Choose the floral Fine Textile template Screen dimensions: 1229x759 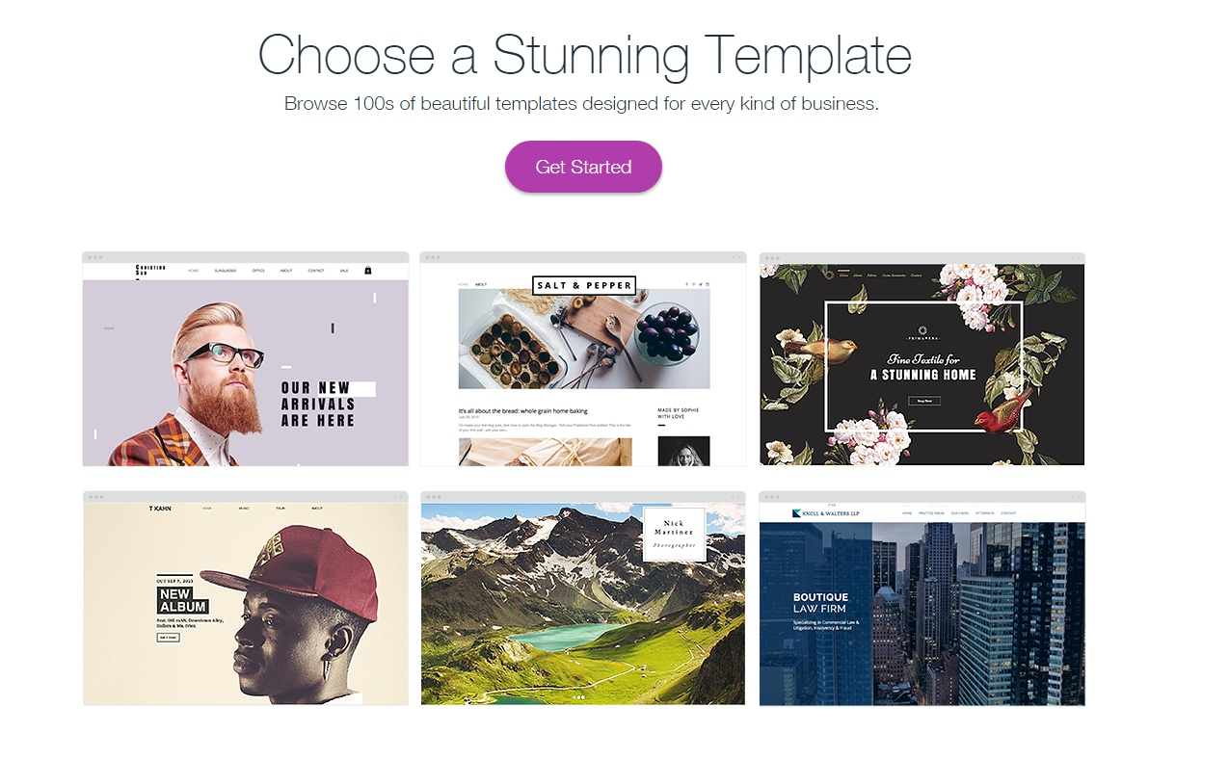click(x=922, y=359)
